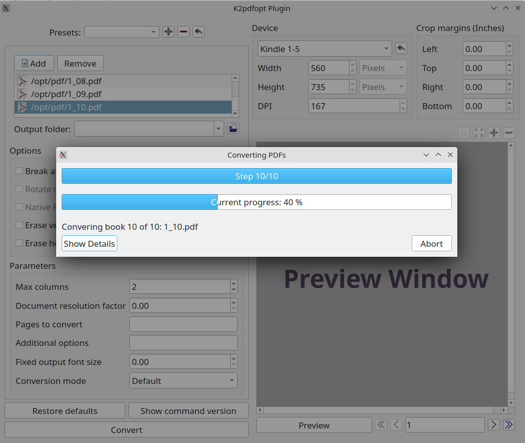
Task: Click the DPI field showing 167
Action: coord(354,106)
